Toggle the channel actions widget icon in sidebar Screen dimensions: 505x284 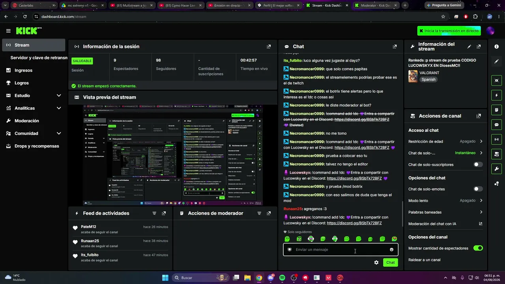496,154
